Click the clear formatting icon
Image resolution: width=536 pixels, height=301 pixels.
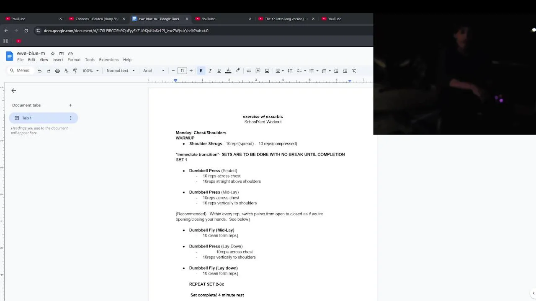(x=354, y=71)
